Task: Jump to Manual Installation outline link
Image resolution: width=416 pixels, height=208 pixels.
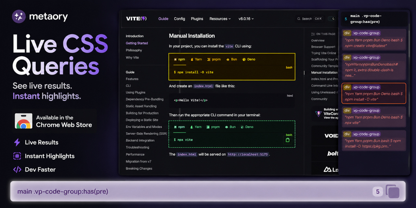Action: point(324,72)
